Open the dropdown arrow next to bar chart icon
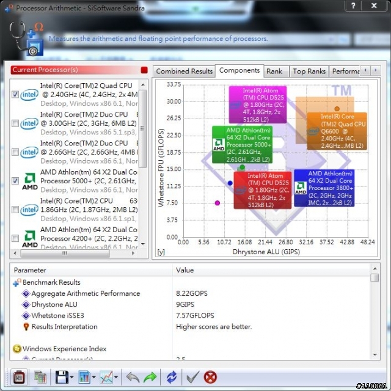 (93, 377)
